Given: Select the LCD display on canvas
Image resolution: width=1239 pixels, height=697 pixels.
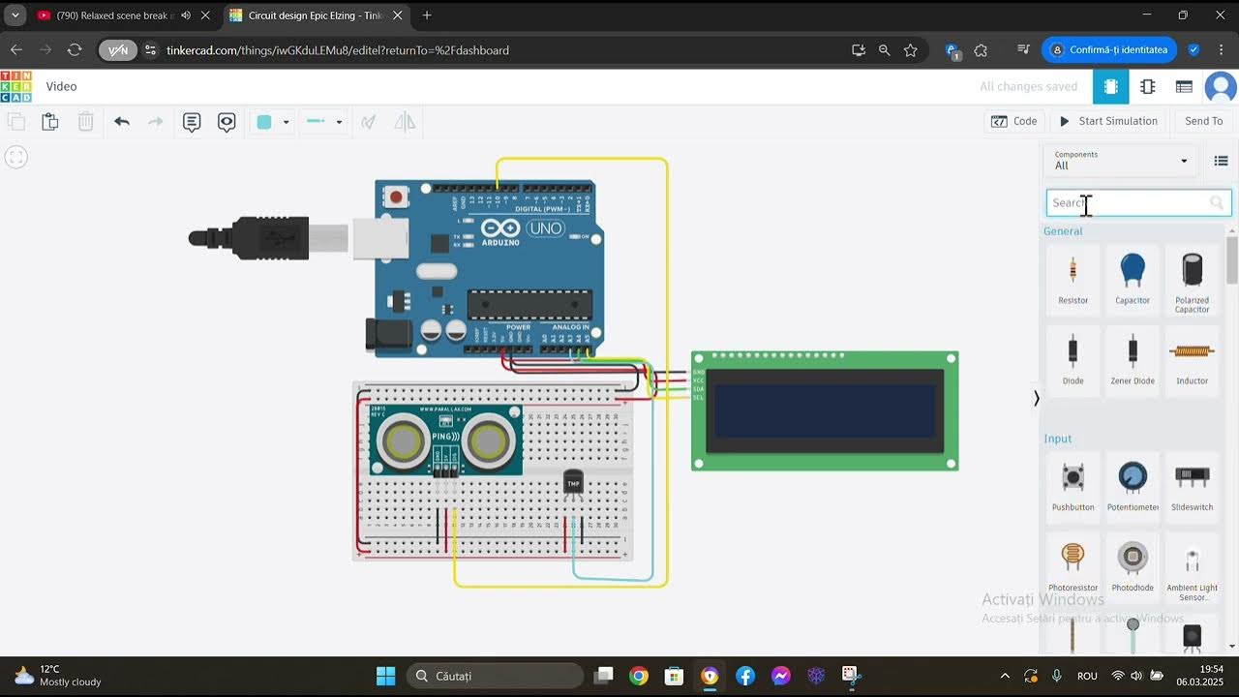Looking at the screenshot, I should pyautogui.click(x=825, y=410).
